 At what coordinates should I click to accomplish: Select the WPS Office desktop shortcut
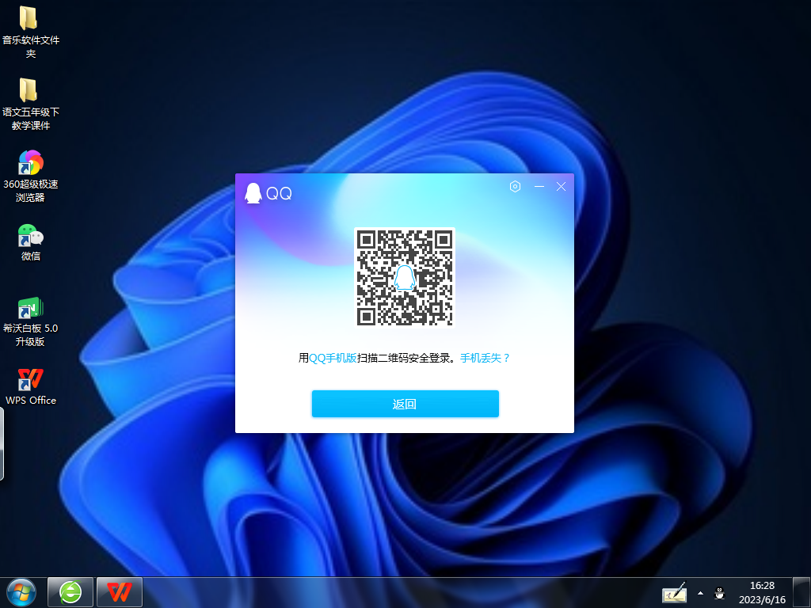click(x=31, y=386)
